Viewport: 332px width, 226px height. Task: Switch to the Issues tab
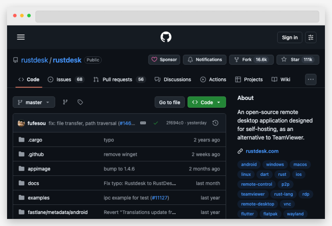66,79
